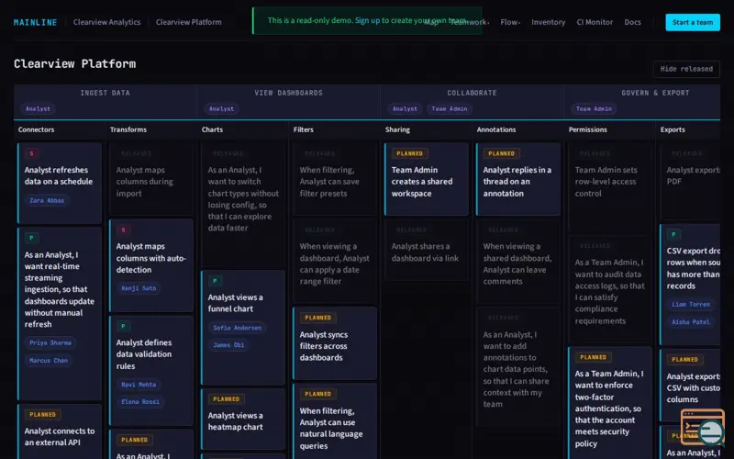Click PLANNED badge on syncs filters card
Screen dimensions: 734x459
pyautogui.click(x=317, y=318)
